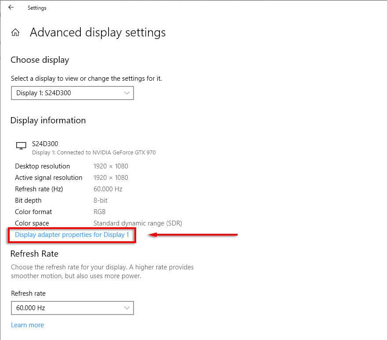Click the back arrow in Settings
This screenshot has width=387, height=340.
(x=11, y=7)
